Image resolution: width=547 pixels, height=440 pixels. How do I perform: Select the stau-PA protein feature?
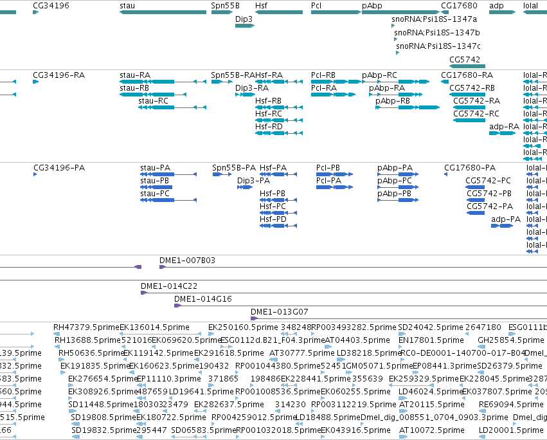coord(168,174)
